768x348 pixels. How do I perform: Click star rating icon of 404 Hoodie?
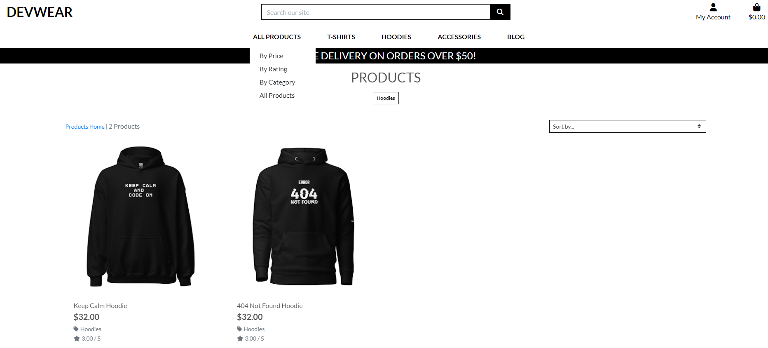240,339
